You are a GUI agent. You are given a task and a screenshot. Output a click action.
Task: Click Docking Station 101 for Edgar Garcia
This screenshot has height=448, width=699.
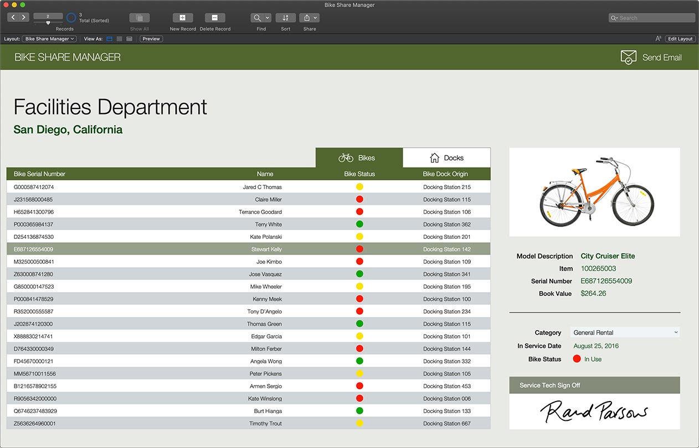click(447, 336)
